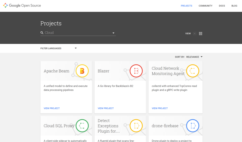
Task: Click 'A Go library for Backblaze's B2' text
Action: (116, 86)
